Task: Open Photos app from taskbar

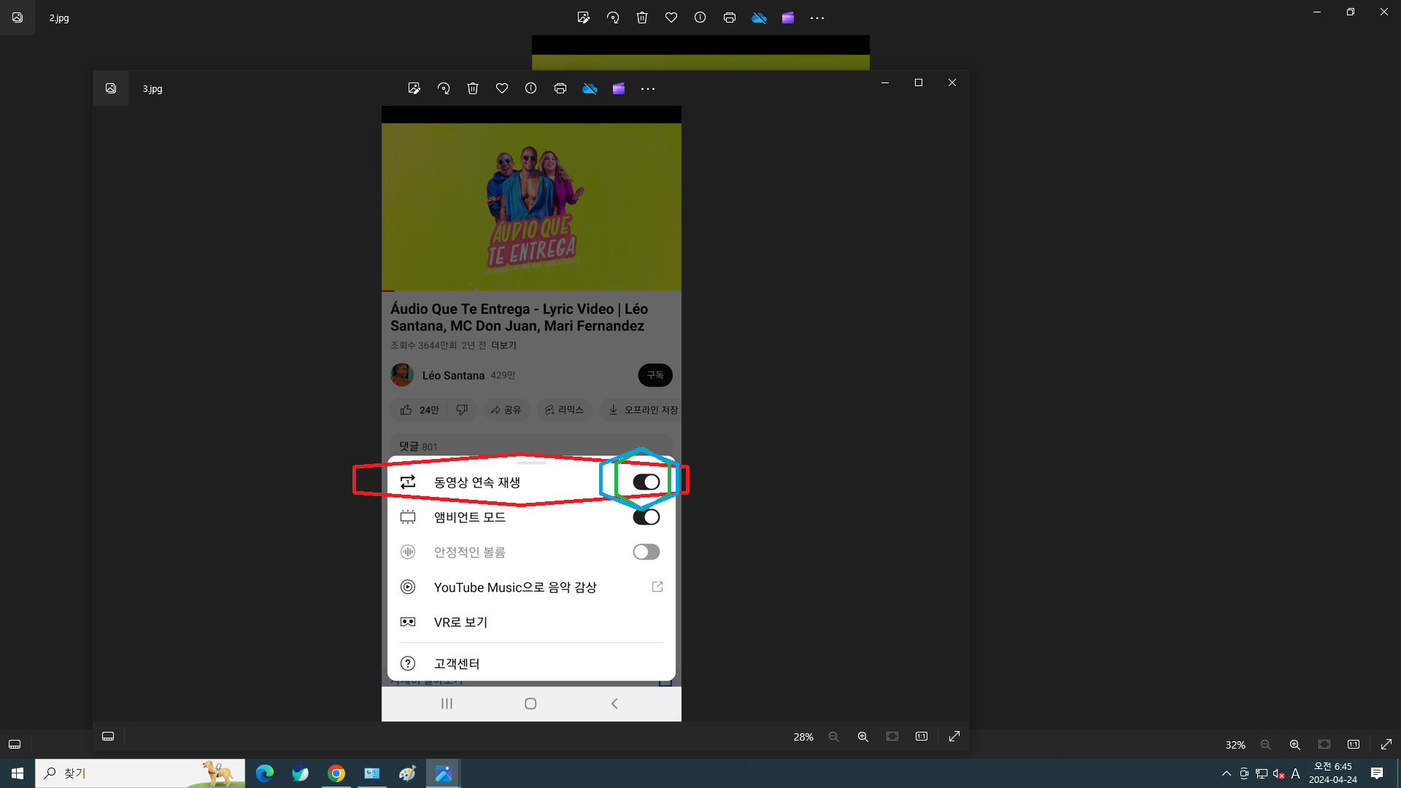Action: pos(444,773)
